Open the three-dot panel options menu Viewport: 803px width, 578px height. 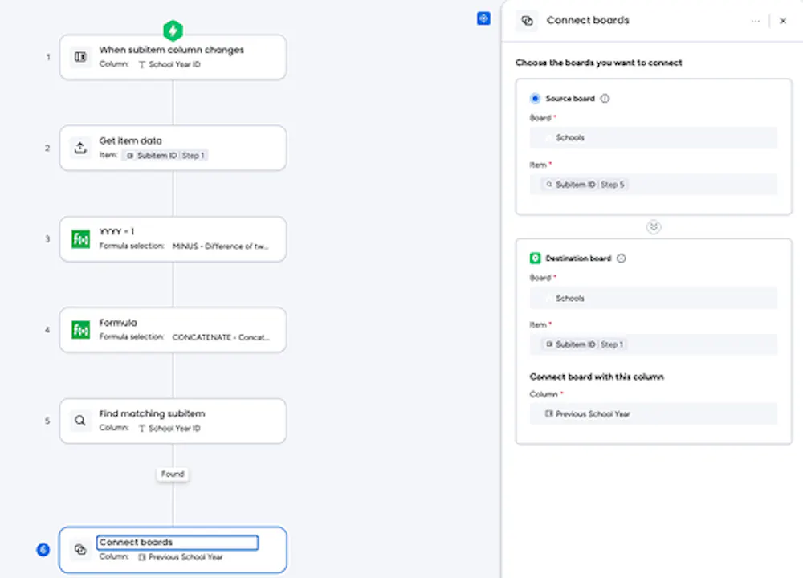coord(756,22)
